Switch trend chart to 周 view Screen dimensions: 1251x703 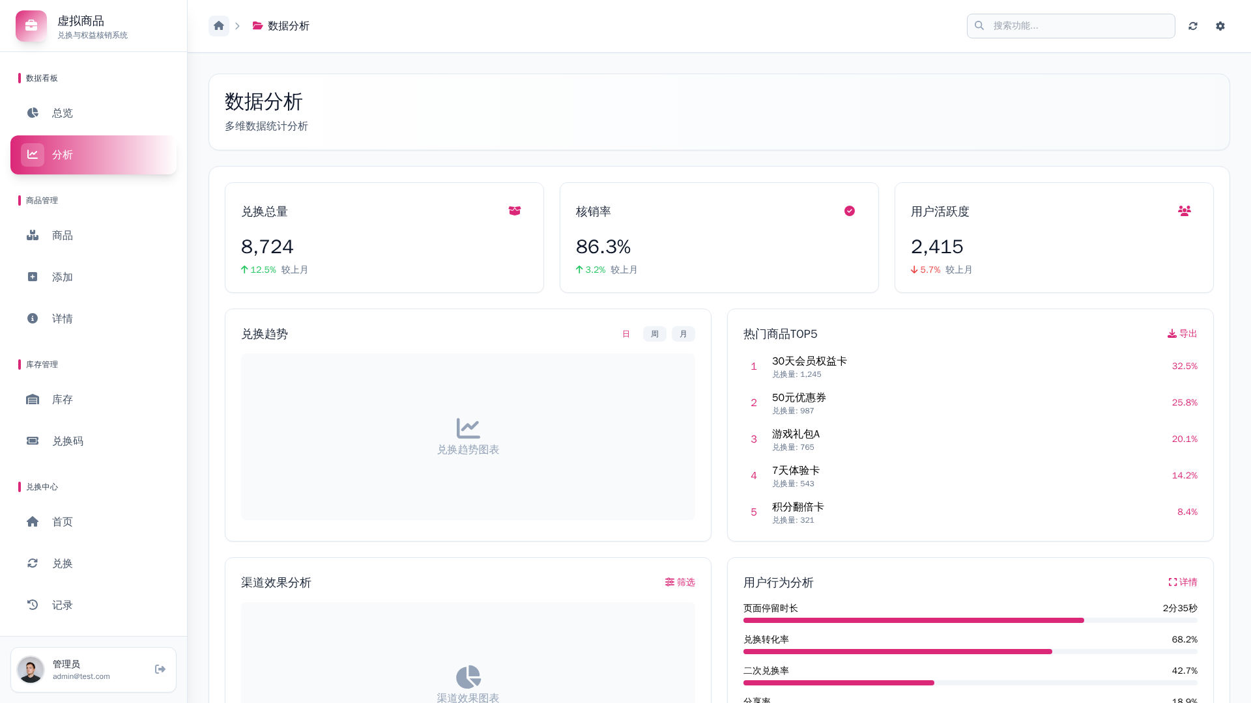click(x=655, y=334)
